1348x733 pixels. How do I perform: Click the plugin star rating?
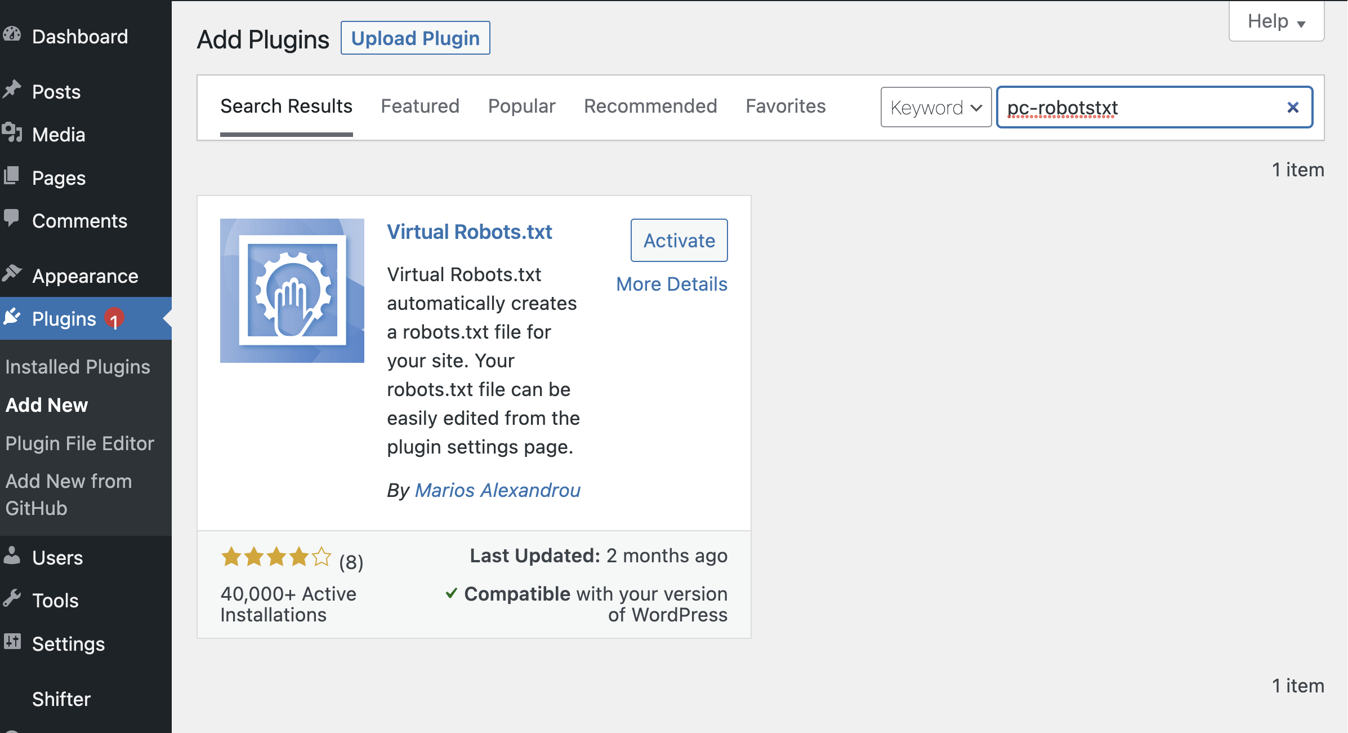pyautogui.click(x=276, y=557)
